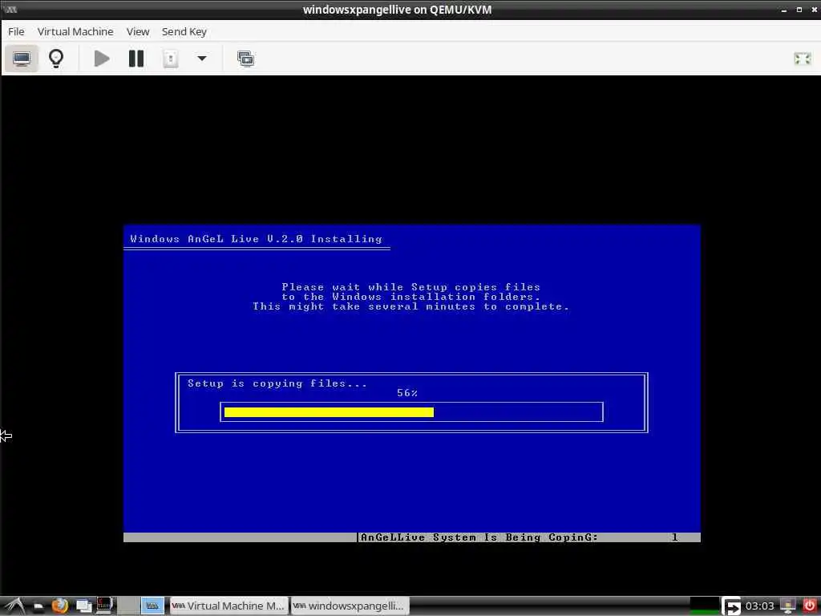Click the logout arrow icon in tray
The image size is (821, 616).
tap(731, 606)
